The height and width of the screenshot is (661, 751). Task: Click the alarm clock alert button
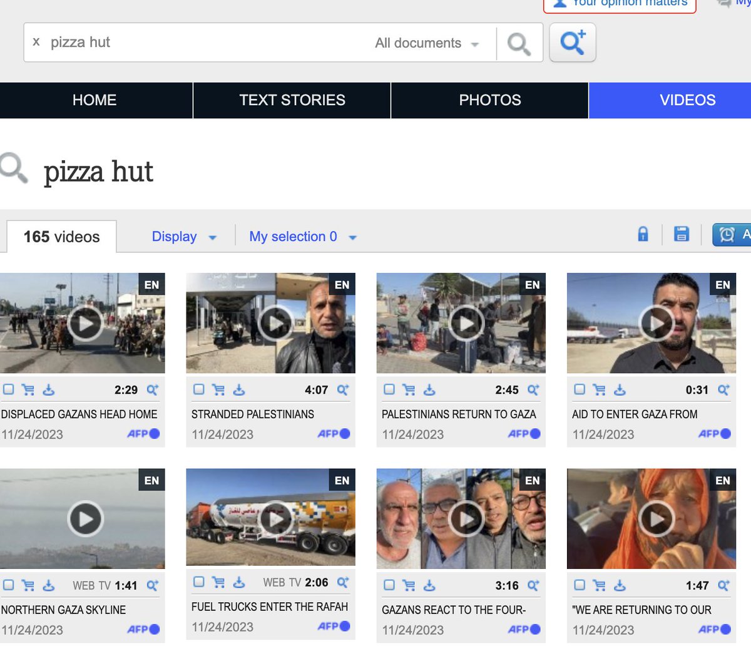732,235
